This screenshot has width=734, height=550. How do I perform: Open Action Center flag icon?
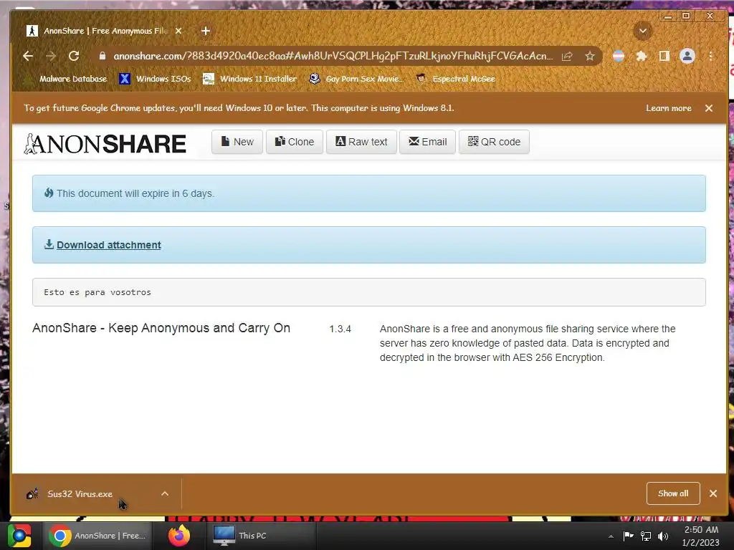click(628, 536)
